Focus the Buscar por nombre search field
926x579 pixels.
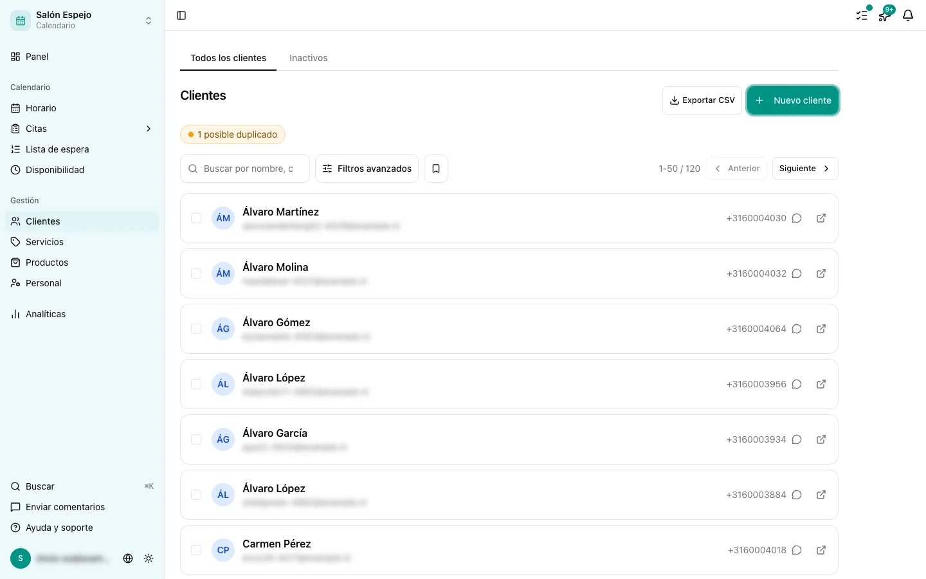click(245, 169)
